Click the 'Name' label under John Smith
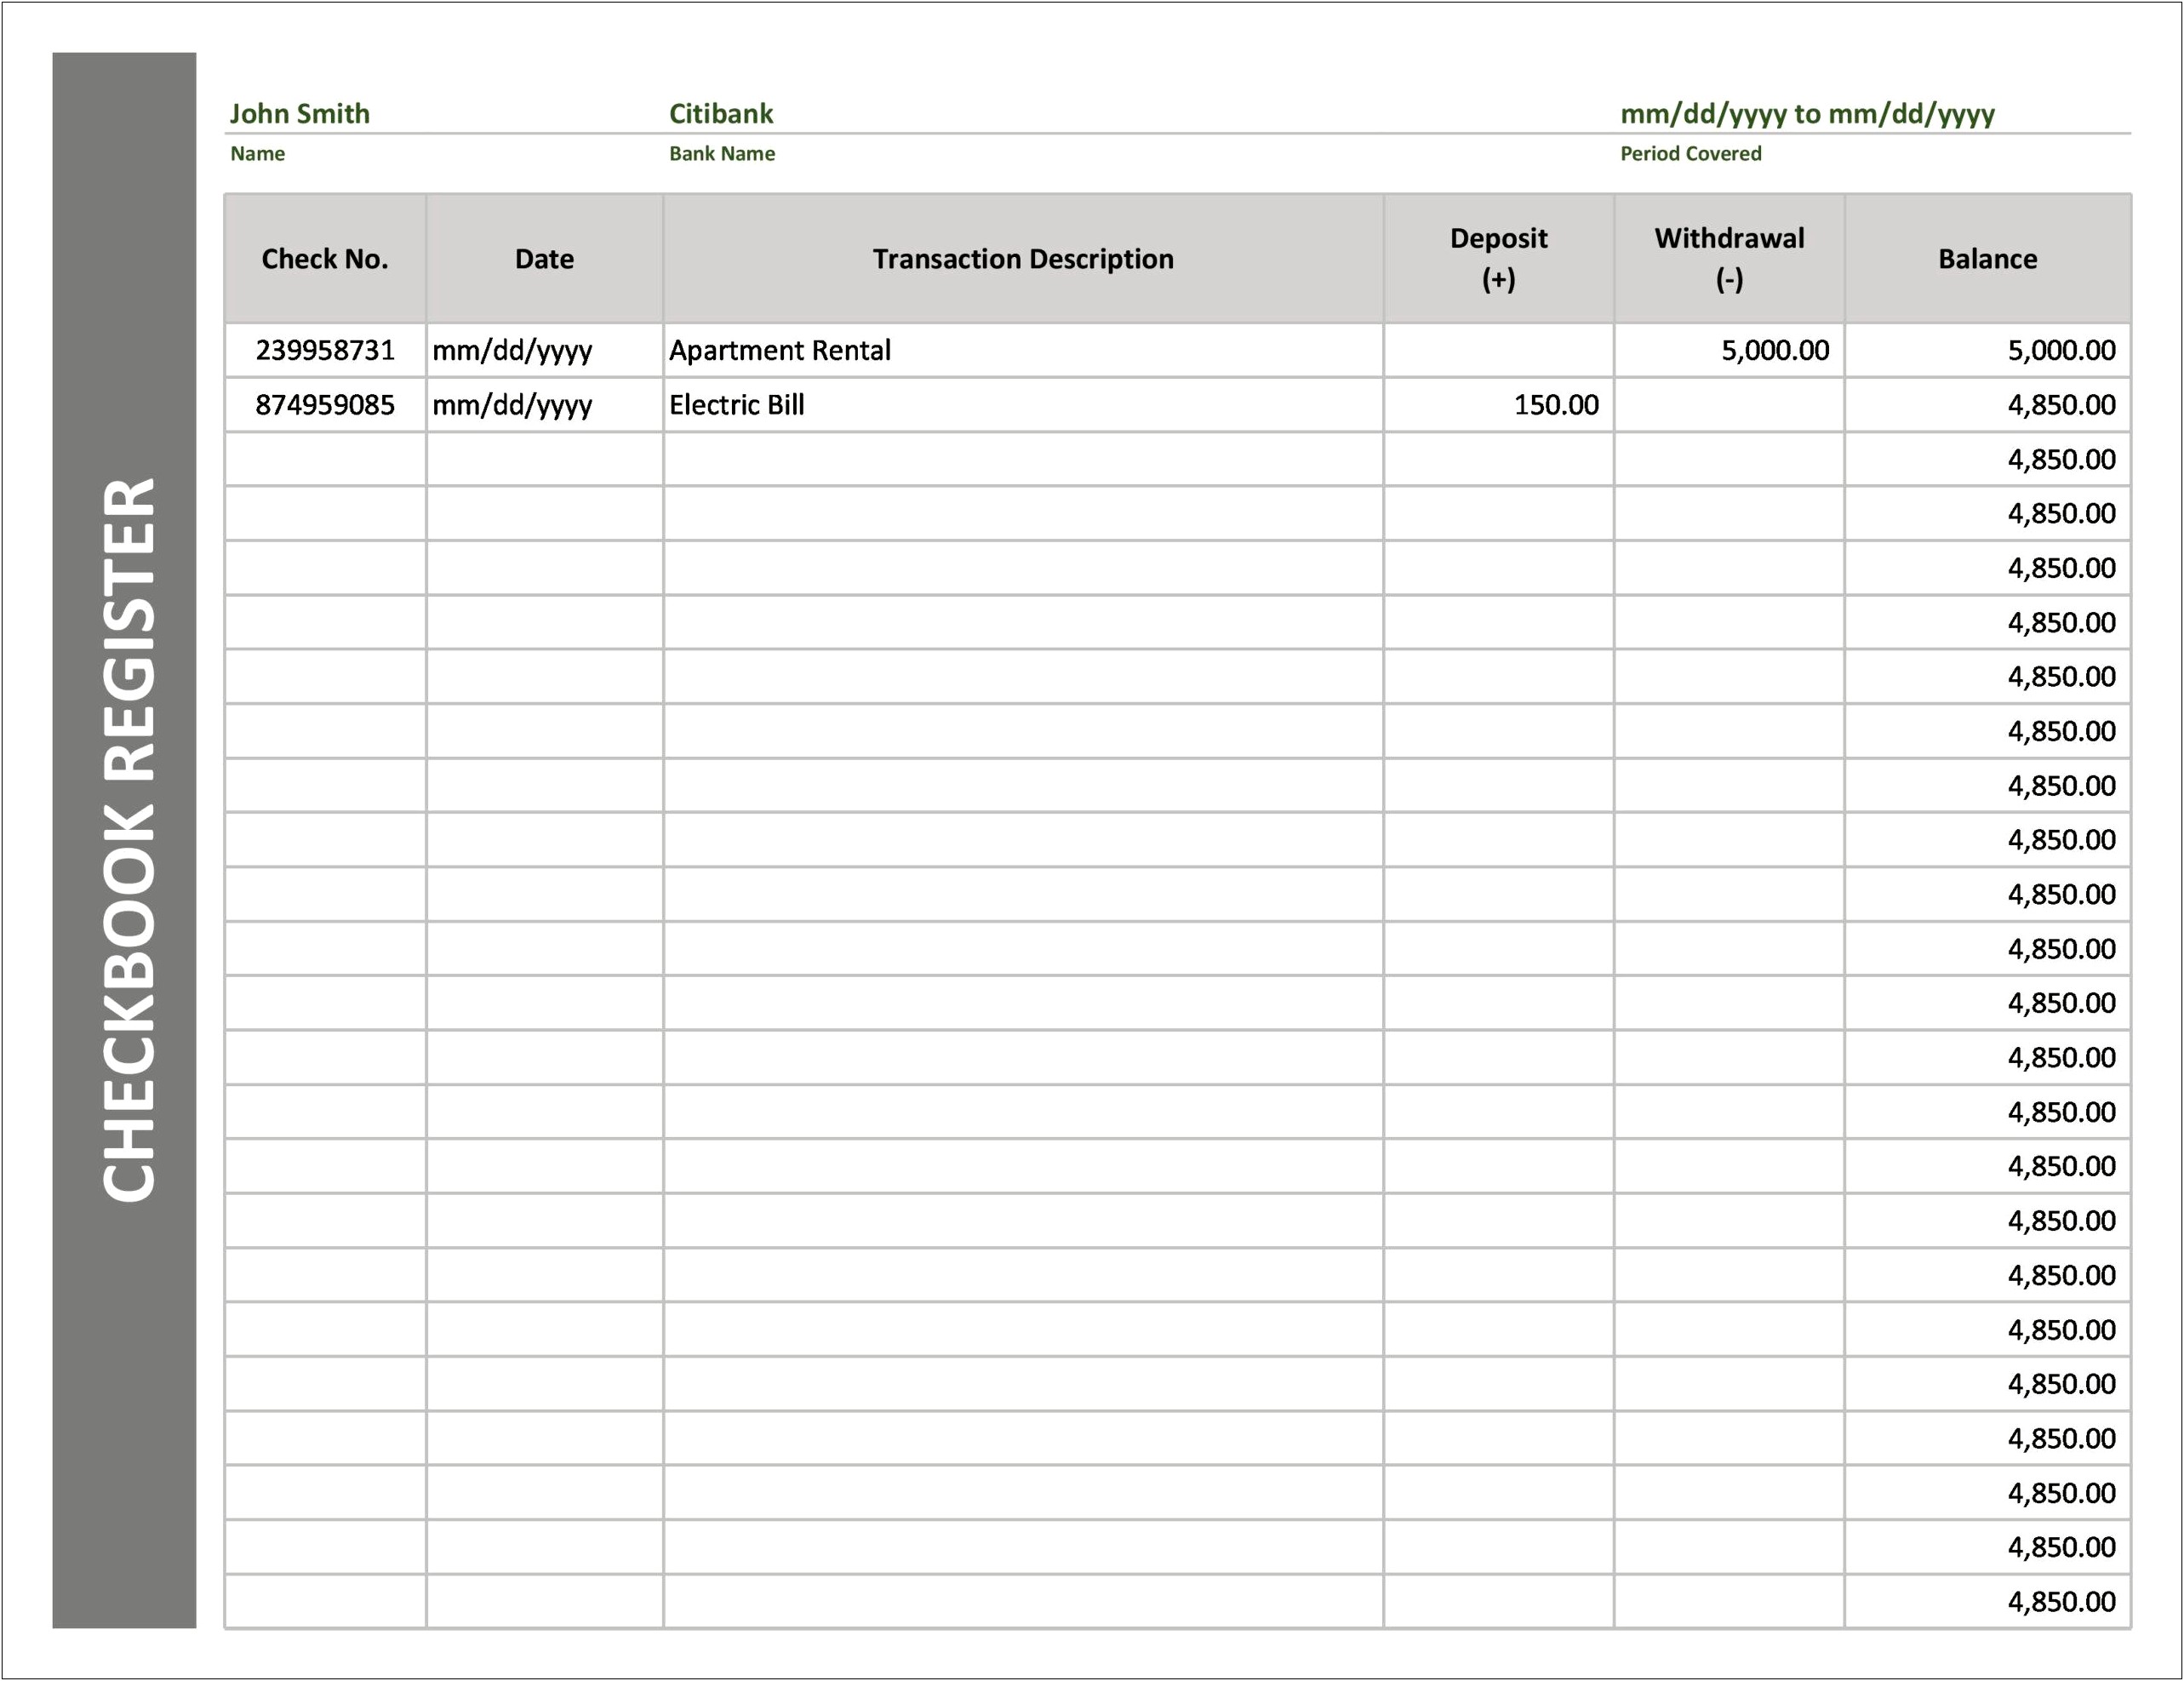 click(x=258, y=154)
